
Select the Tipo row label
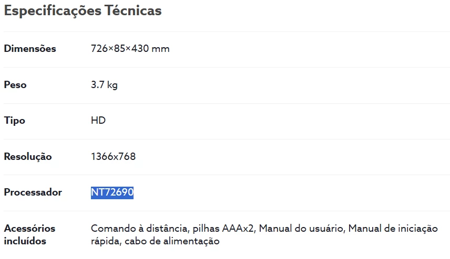coord(15,121)
